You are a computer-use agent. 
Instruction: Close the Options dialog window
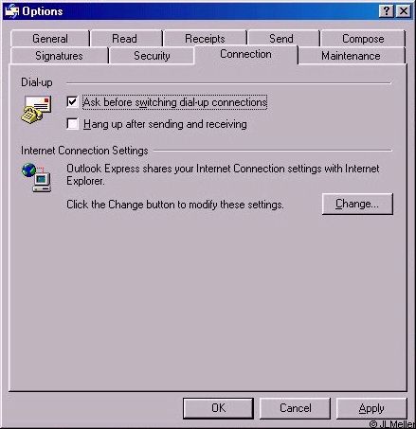[x=404, y=11]
